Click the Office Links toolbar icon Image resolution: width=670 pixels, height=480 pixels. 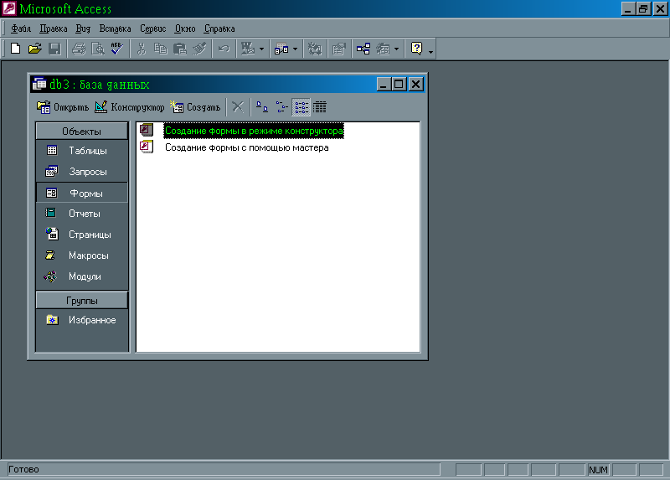point(248,49)
